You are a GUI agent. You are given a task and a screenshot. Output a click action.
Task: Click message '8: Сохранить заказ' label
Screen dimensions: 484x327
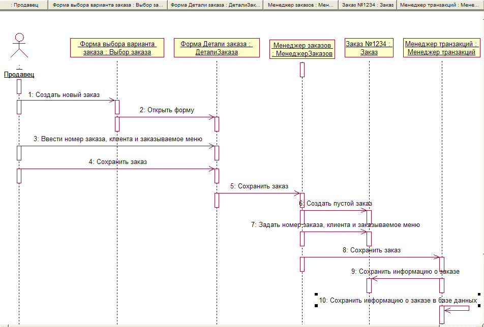click(372, 250)
